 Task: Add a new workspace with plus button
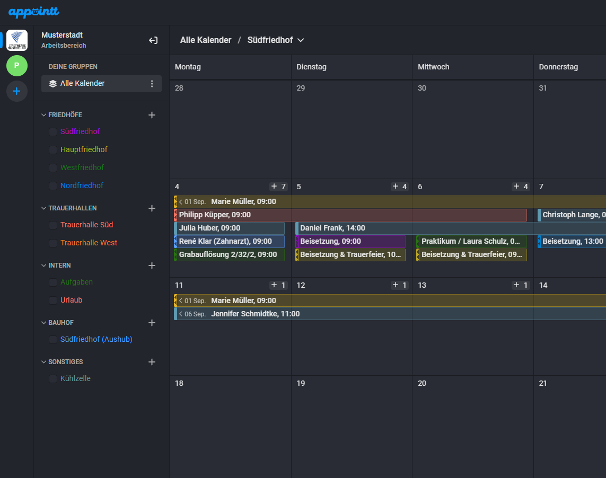17,91
